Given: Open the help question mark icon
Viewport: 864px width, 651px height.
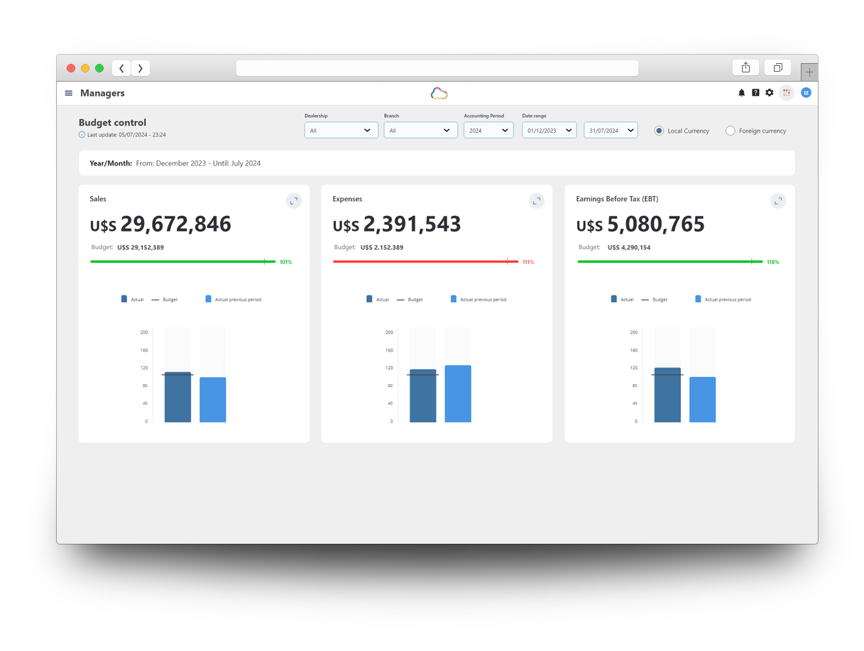Looking at the screenshot, I should point(755,93).
